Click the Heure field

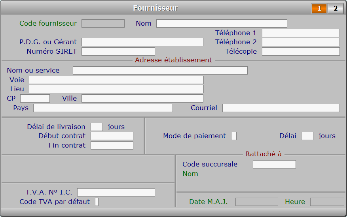click(327, 202)
